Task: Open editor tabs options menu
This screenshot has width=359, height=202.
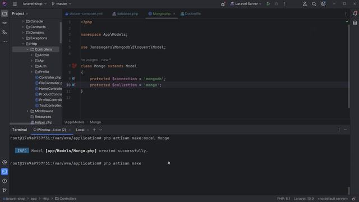Action: [x=346, y=13]
